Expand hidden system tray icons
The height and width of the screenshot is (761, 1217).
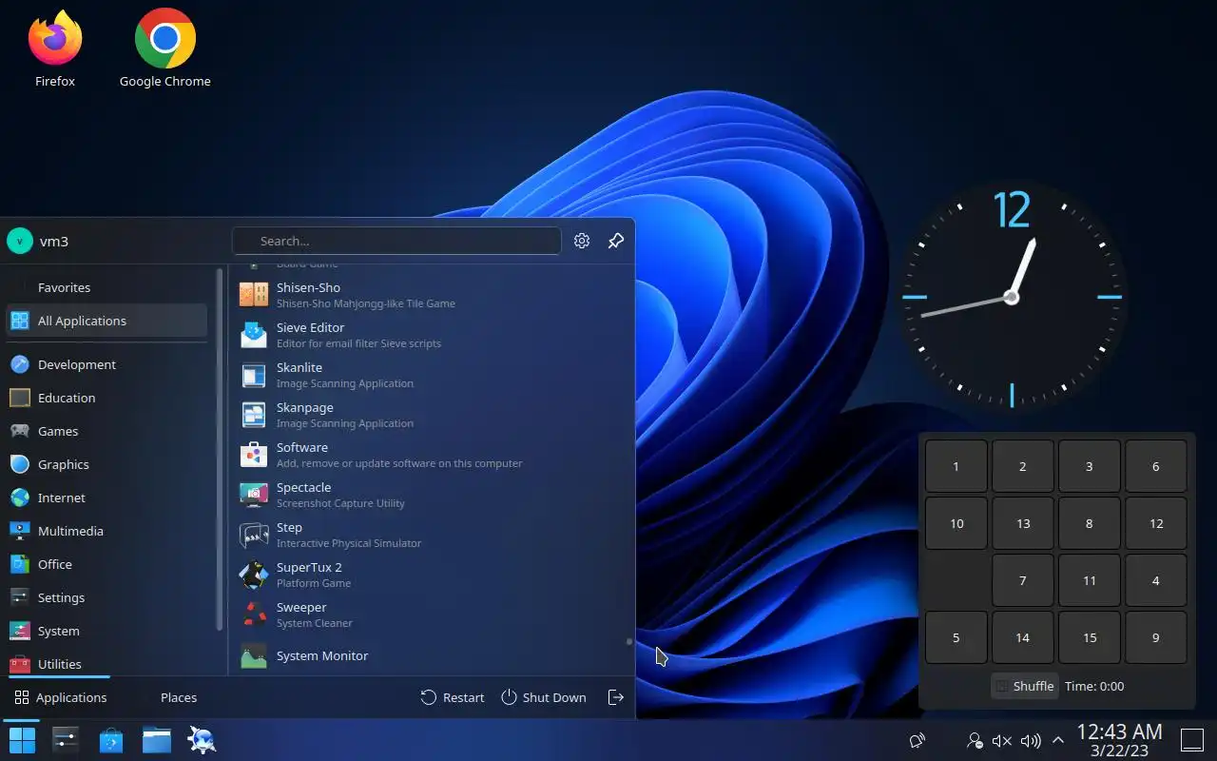[x=1057, y=740]
